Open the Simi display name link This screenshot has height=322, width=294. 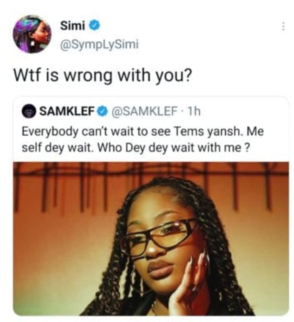click(72, 26)
